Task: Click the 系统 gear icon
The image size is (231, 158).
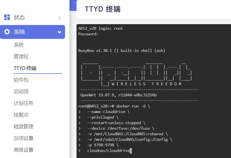Action: coord(7,32)
